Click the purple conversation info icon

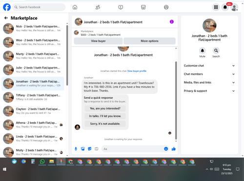click(x=172, y=22)
